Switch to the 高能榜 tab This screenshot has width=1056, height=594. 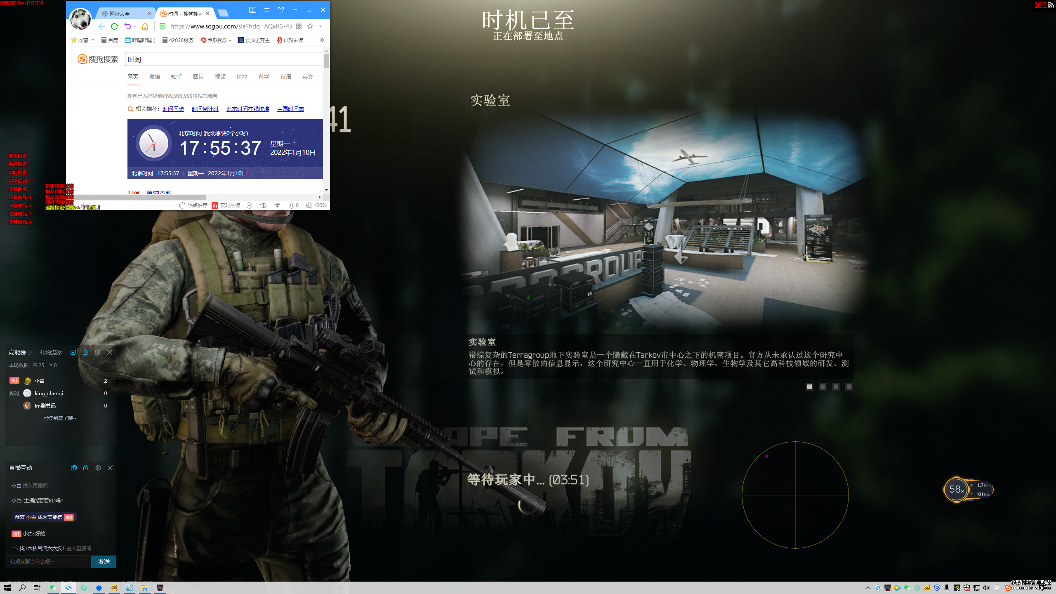click(17, 352)
